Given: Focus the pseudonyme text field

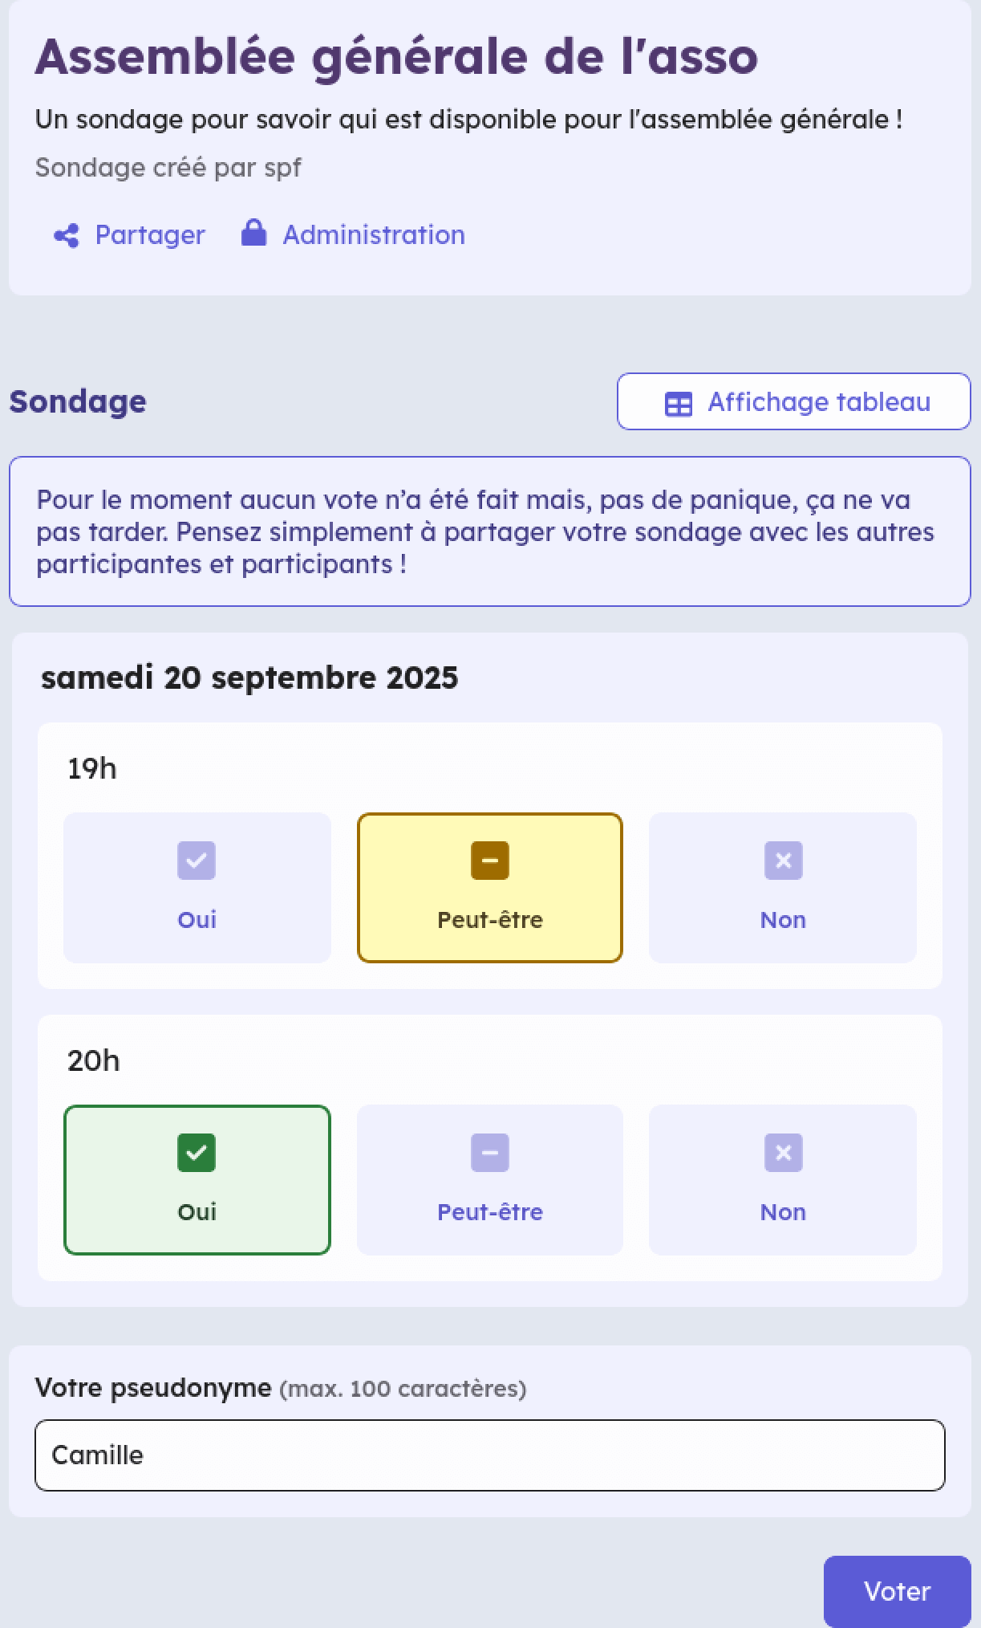Looking at the screenshot, I should coord(490,1455).
